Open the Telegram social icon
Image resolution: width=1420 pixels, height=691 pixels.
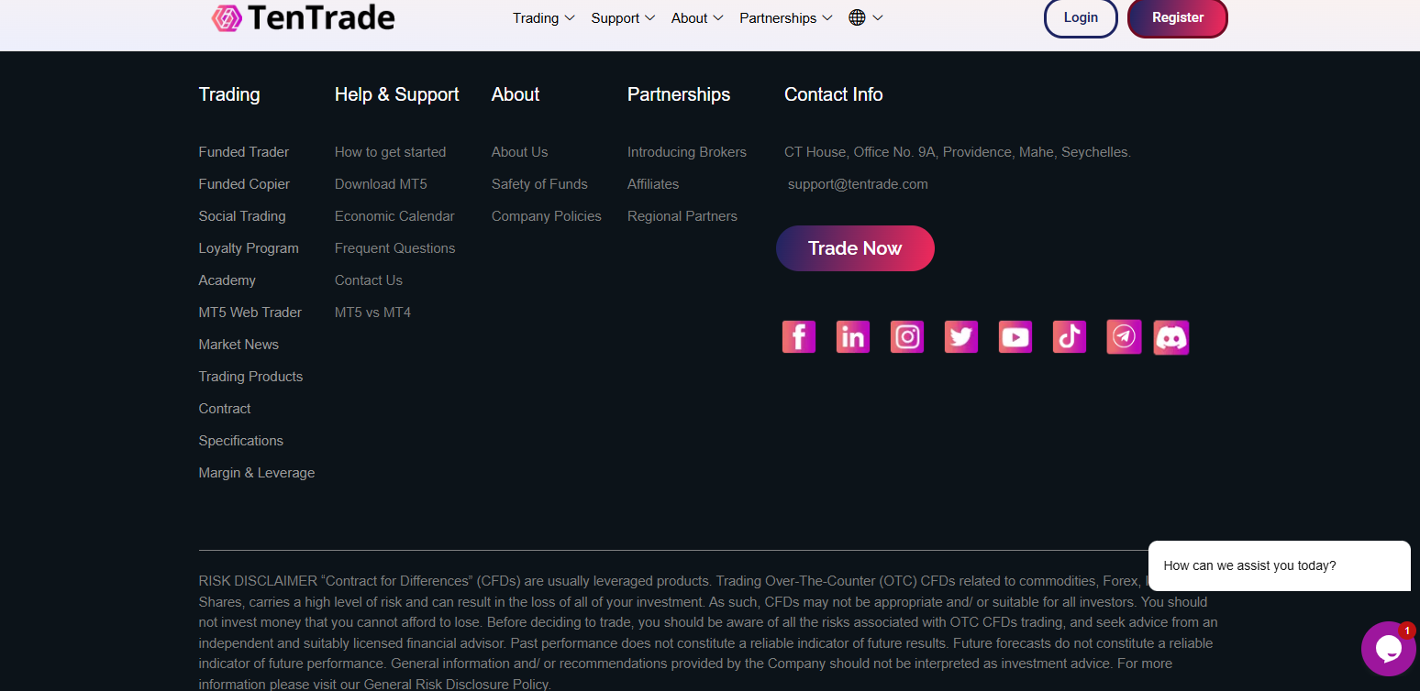pyautogui.click(x=1124, y=337)
